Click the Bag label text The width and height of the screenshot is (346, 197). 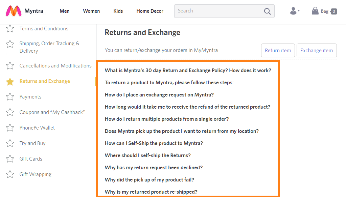click(x=324, y=11)
